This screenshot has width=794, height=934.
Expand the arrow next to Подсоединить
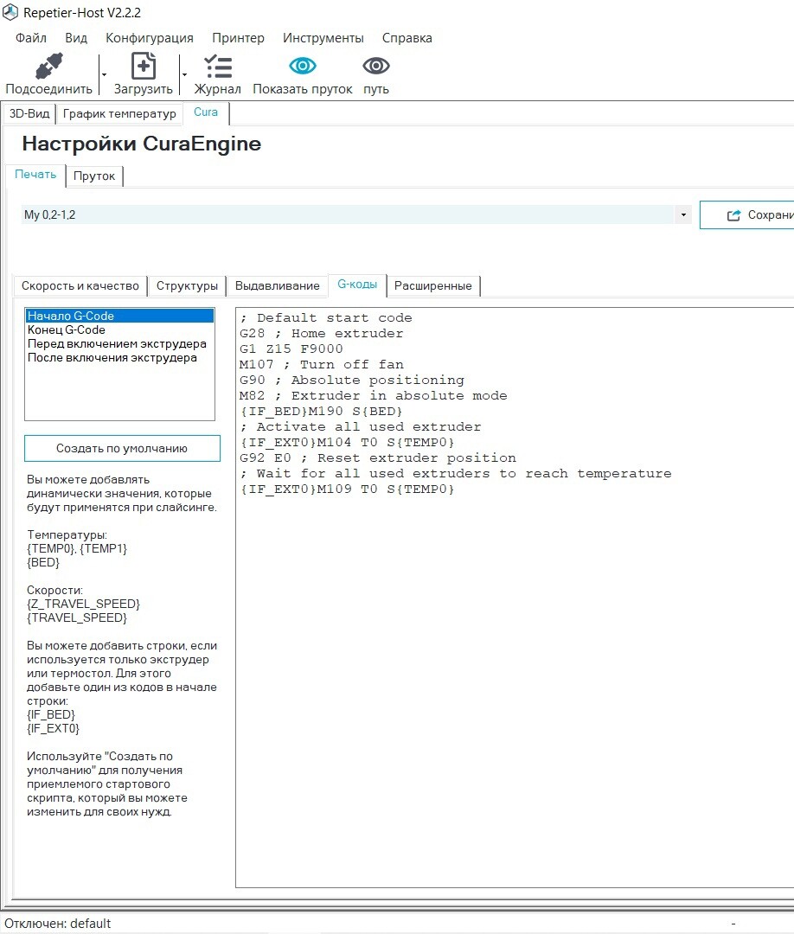click(x=104, y=75)
